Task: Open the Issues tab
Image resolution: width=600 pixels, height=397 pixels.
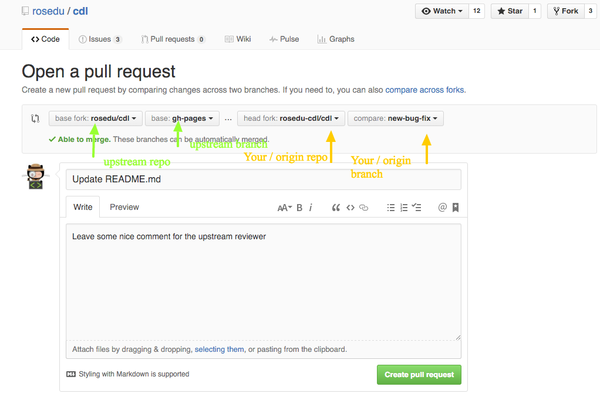Action: click(x=100, y=39)
